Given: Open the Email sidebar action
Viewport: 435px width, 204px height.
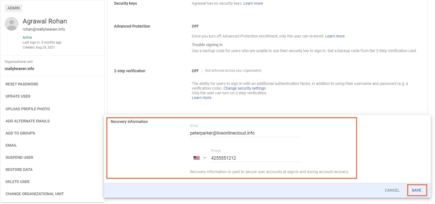Looking at the screenshot, I should tap(11, 145).
